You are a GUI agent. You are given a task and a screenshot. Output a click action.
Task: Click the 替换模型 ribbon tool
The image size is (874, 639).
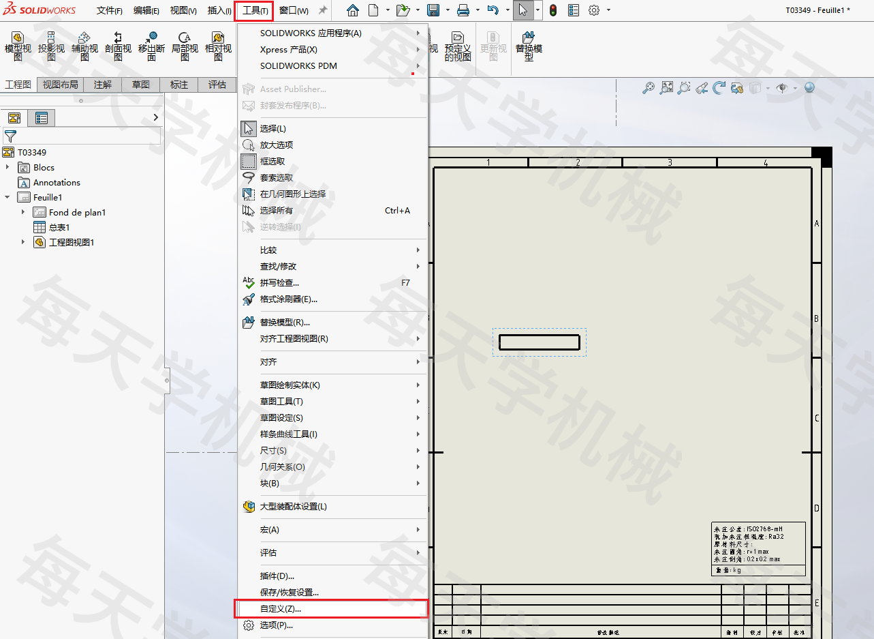click(529, 46)
